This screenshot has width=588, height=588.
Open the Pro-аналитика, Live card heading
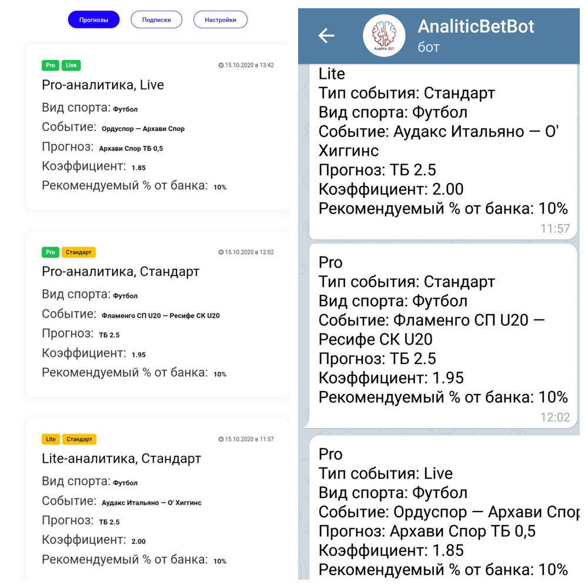(x=103, y=85)
